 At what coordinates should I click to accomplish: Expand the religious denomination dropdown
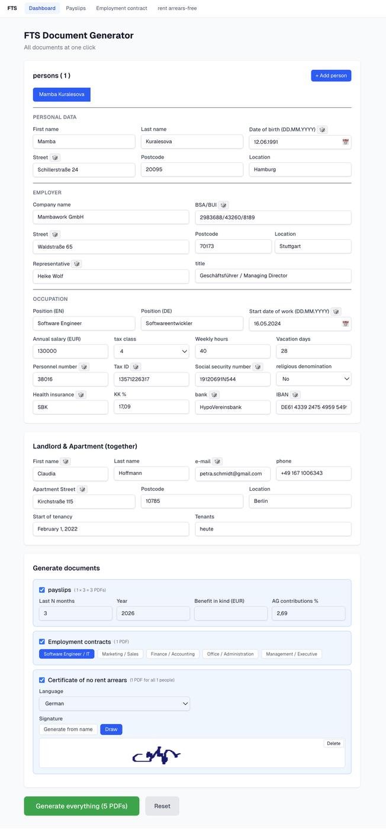314,377
